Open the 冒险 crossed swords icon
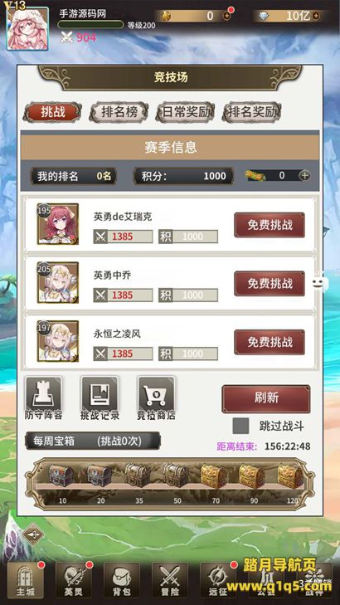The height and width of the screenshot is (605, 340). [x=170, y=580]
